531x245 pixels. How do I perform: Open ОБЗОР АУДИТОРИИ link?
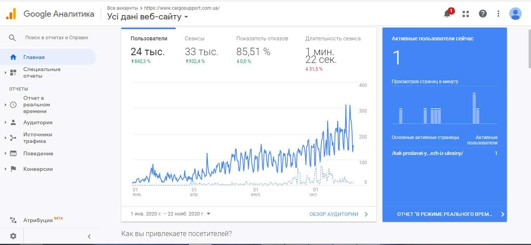pos(334,214)
